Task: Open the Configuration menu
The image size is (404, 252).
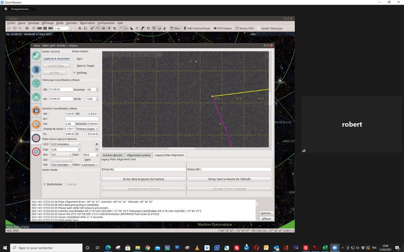Action: (106, 23)
